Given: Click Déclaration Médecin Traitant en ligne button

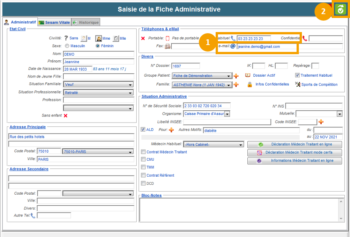Looking at the screenshot, I should coord(294,145).
